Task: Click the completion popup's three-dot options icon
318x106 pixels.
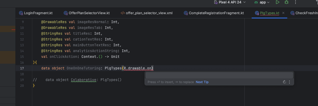Action: pos(289,82)
